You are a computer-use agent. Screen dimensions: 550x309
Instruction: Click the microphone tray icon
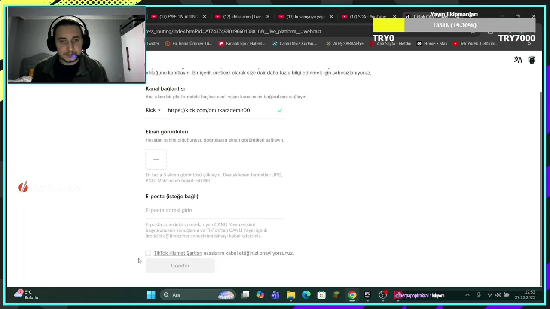[478, 295]
